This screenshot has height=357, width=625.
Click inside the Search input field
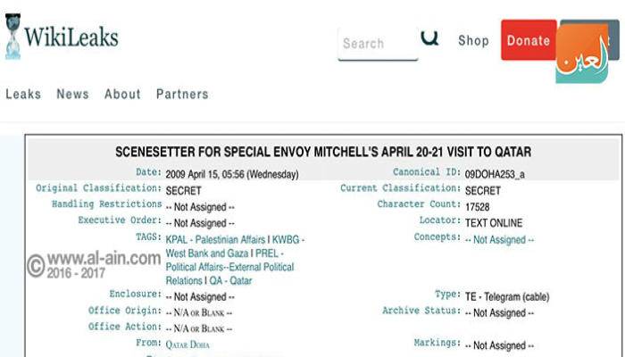(x=378, y=44)
